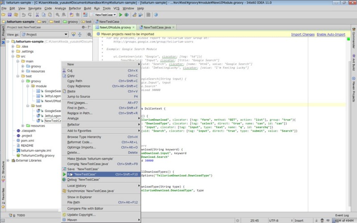Click the src breadcrumb in navigation bar

coord(42,21)
